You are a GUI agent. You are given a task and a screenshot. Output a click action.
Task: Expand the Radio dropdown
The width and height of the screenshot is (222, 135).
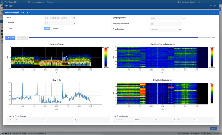coord(60,18)
